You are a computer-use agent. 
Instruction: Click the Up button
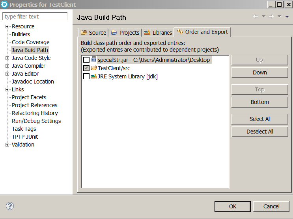(x=260, y=60)
